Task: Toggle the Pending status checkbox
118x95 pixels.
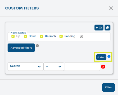Action: click(61, 36)
